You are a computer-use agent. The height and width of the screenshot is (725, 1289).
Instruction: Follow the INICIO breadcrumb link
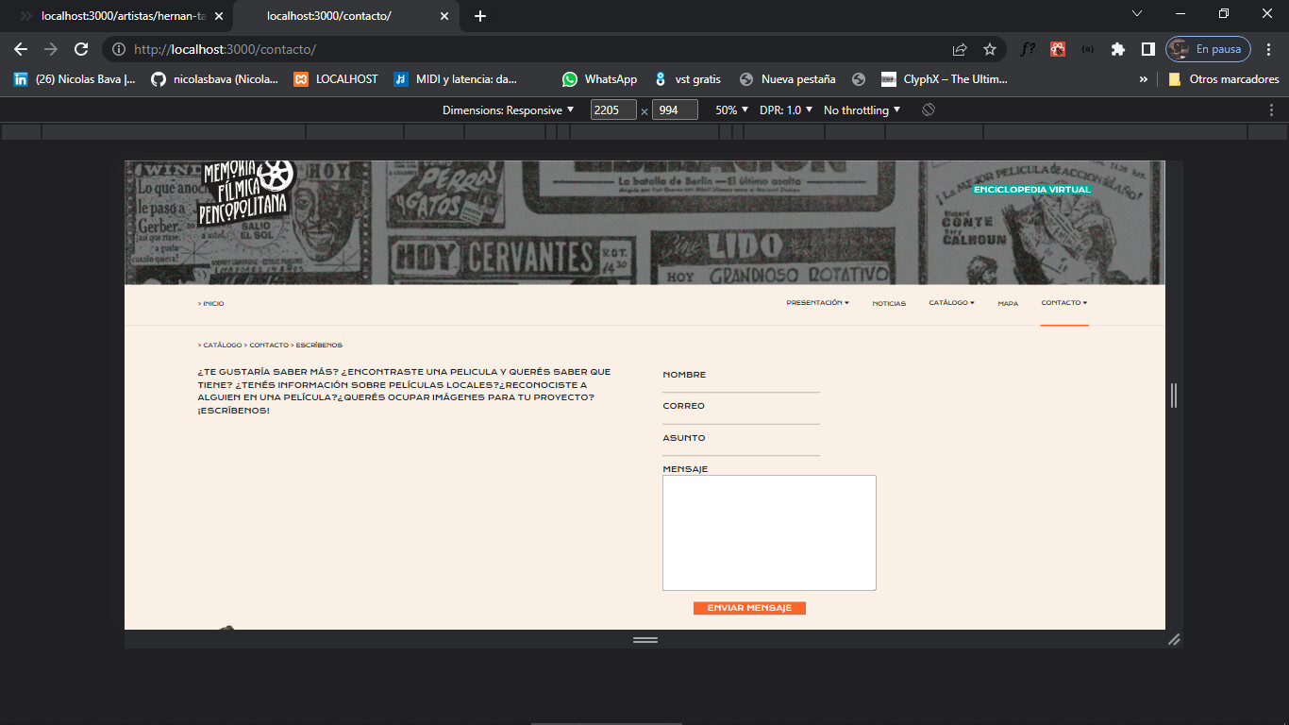(x=210, y=303)
